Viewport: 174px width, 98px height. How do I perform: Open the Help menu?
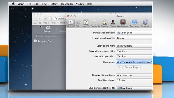pos(90,4)
